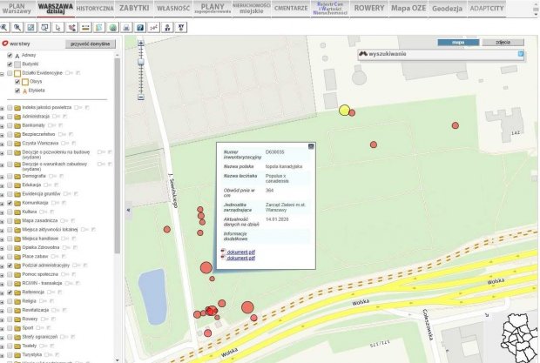540x363 pixels.
Task: Open the wyszukiwanie search panel dropdown
Action: pyautogui.click(x=520, y=54)
